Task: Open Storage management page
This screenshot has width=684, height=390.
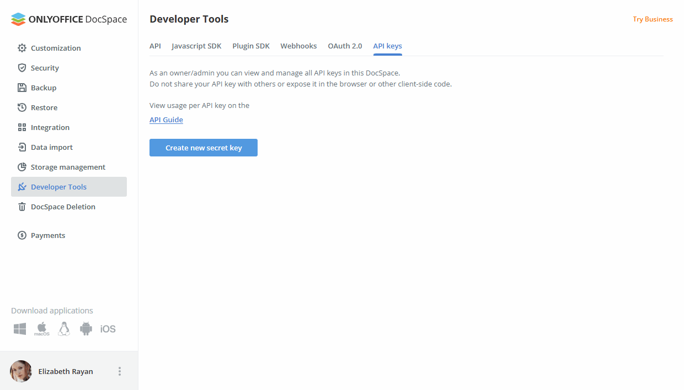Action: point(69,167)
